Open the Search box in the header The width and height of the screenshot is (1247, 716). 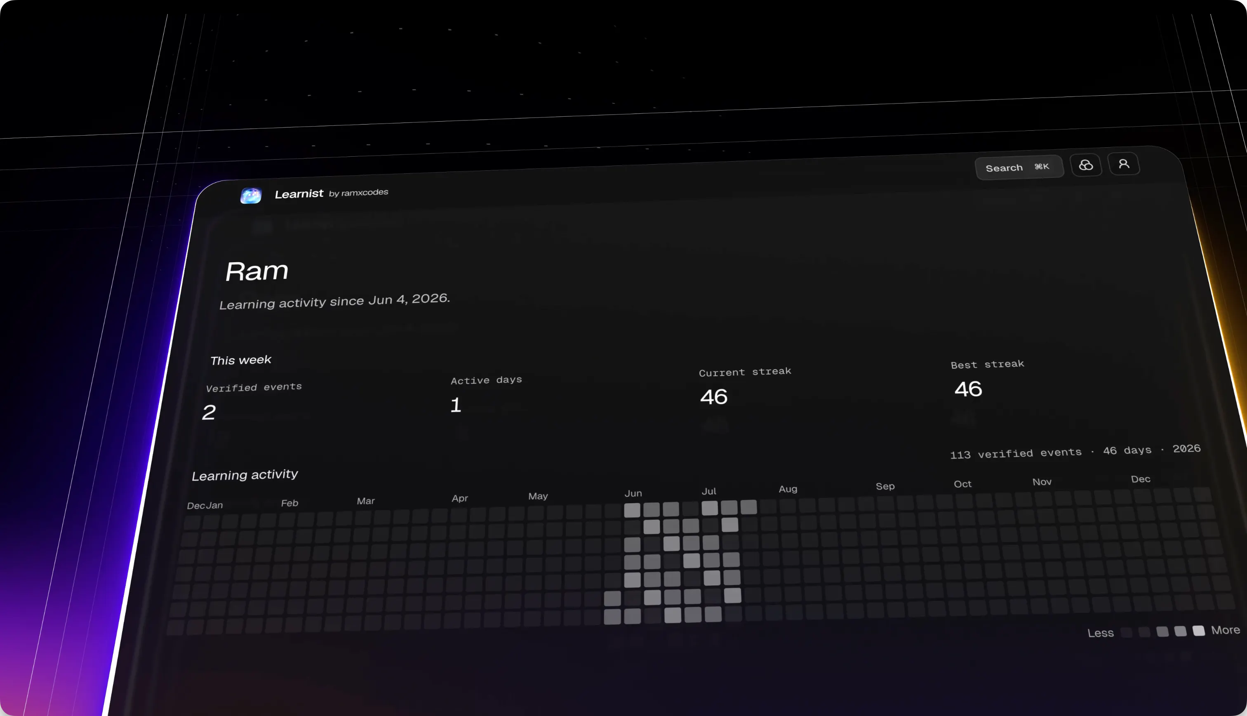point(1019,168)
